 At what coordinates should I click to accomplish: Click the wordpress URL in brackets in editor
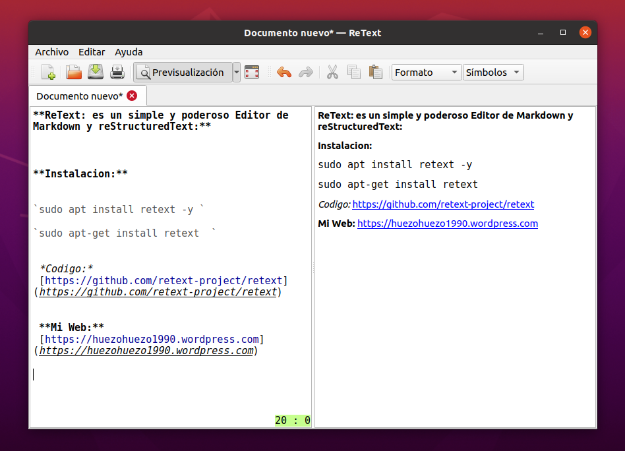coord(152,340)
